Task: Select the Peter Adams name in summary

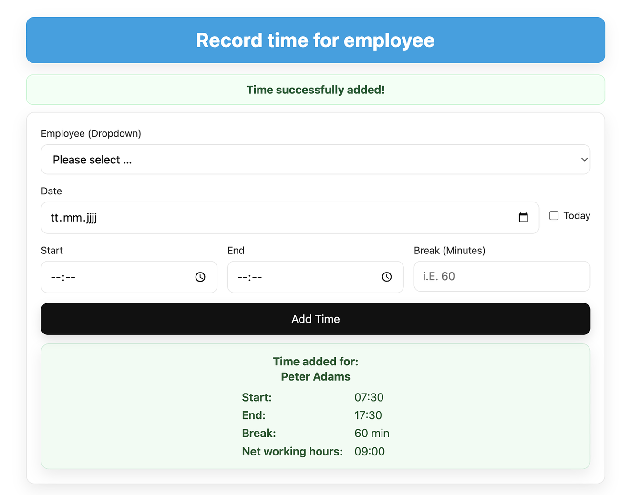Action: [x=315, y=377]
